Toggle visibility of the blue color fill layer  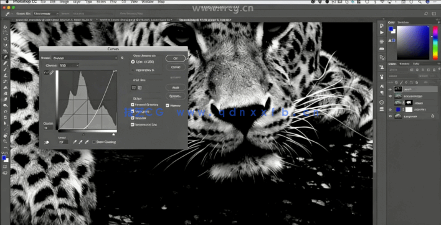(390, 109)
